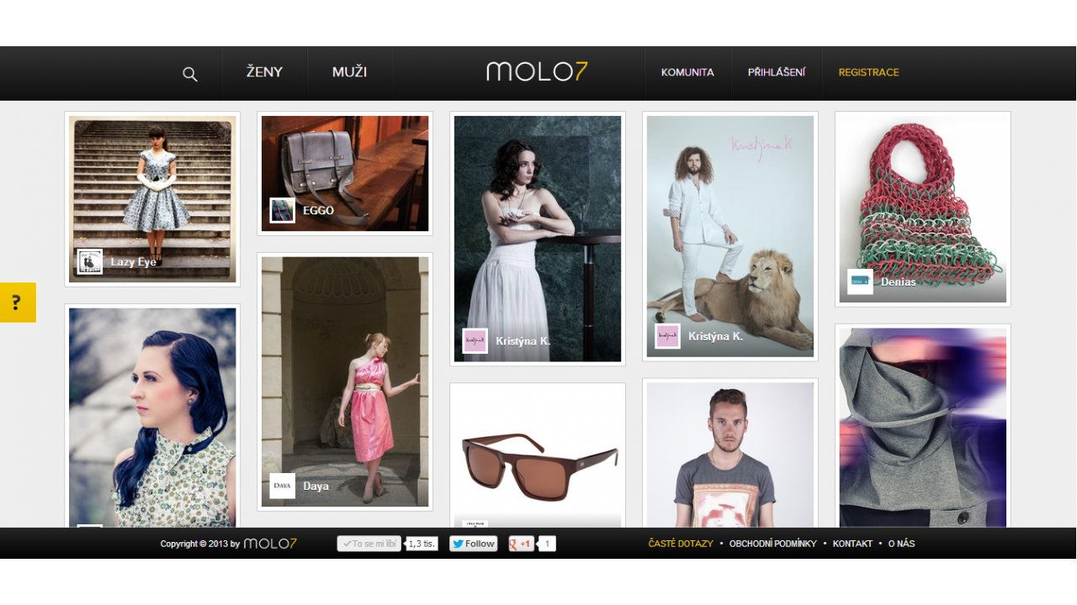Click the REGISTRACE link
The image size is (1077, 605).
[868, 72]
